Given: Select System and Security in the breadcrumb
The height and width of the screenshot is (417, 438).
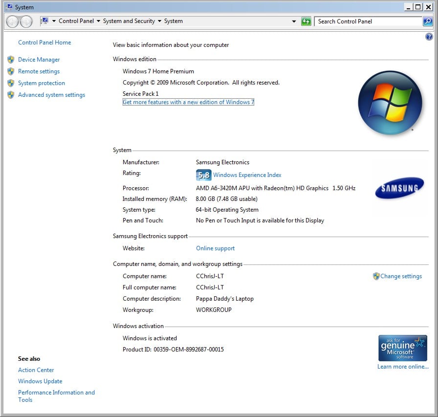Looking at the screenshot, I should (x=129, y=21).
